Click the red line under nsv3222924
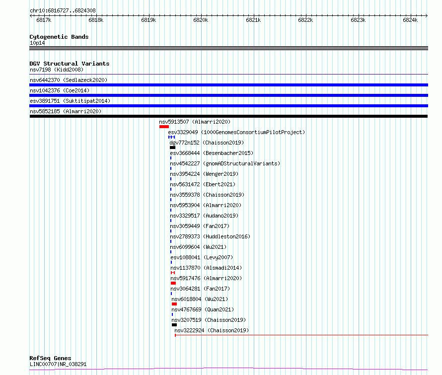 (301, 335)
